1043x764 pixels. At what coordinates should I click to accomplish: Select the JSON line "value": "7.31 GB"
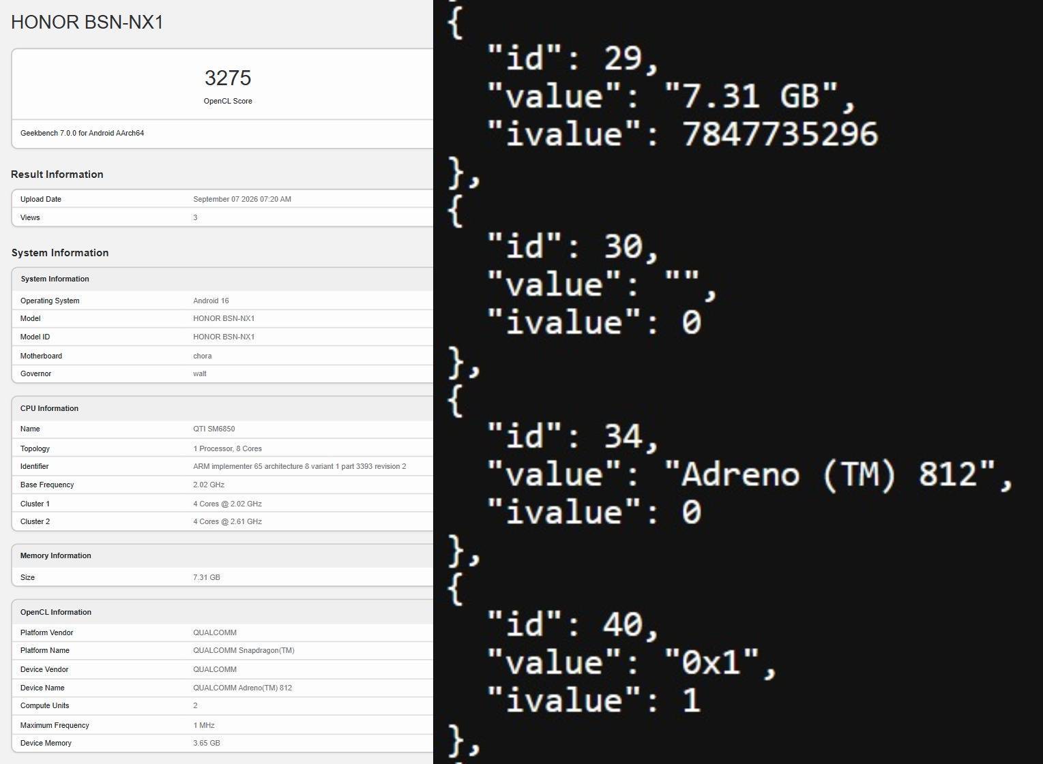pyautogui.click(x=671, y=95)
